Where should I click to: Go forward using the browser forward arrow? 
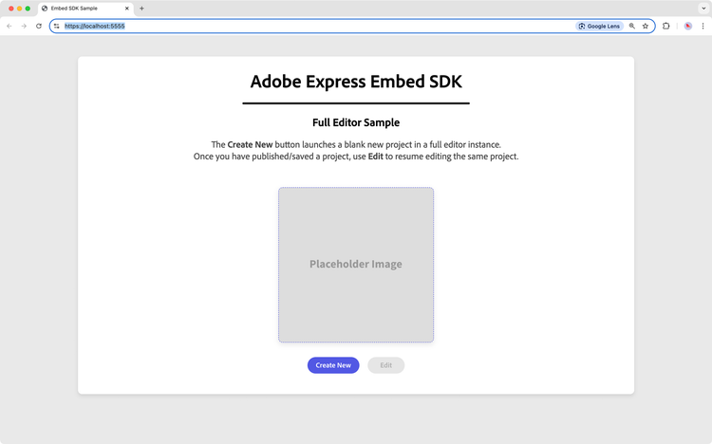pos(24,27)
